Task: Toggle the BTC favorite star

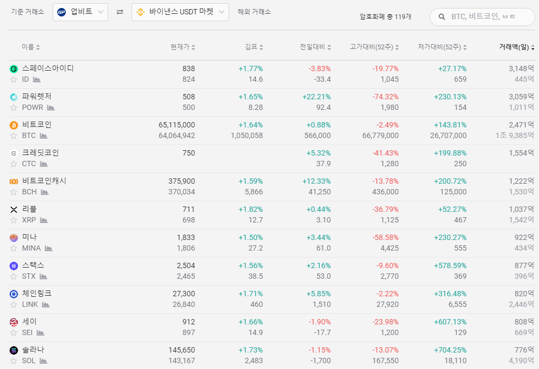Action: click(13, 136)
